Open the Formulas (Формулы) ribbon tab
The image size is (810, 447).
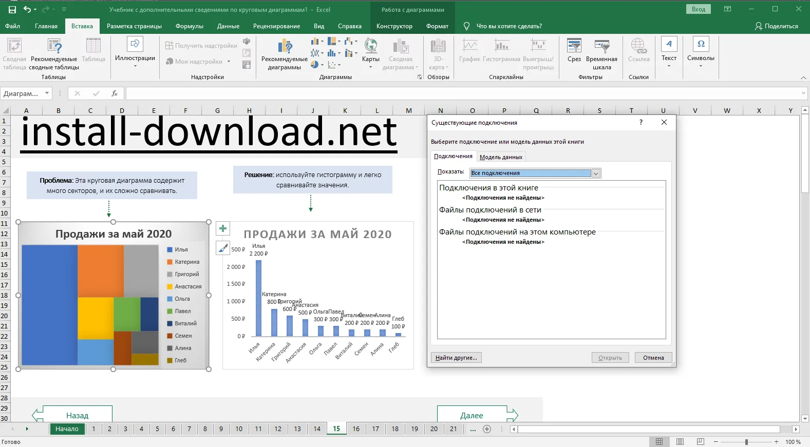point(189,26)
